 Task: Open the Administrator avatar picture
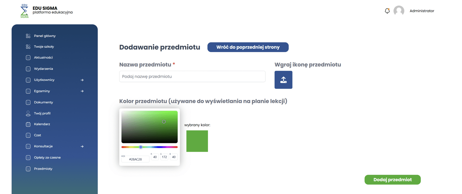(399, 11)
